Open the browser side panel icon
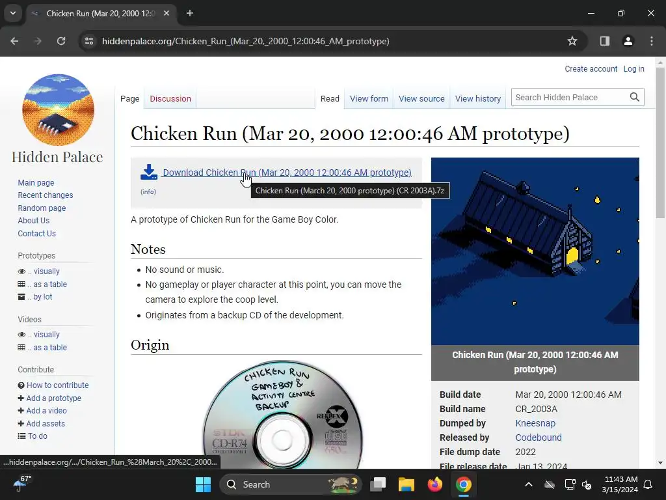The image size is (666, 500). point(604,41)
